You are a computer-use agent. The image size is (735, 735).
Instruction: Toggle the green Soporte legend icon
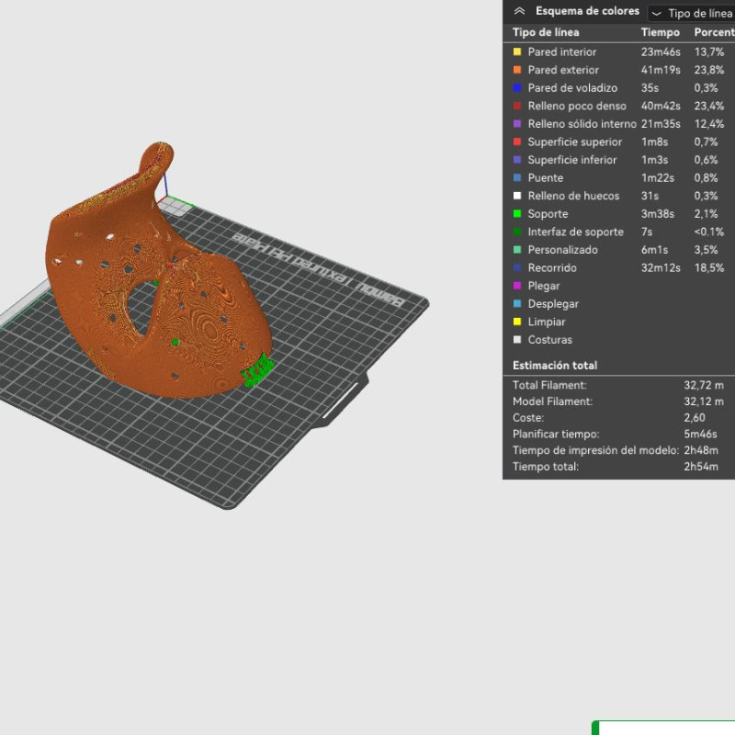click(x=517, y=214)
